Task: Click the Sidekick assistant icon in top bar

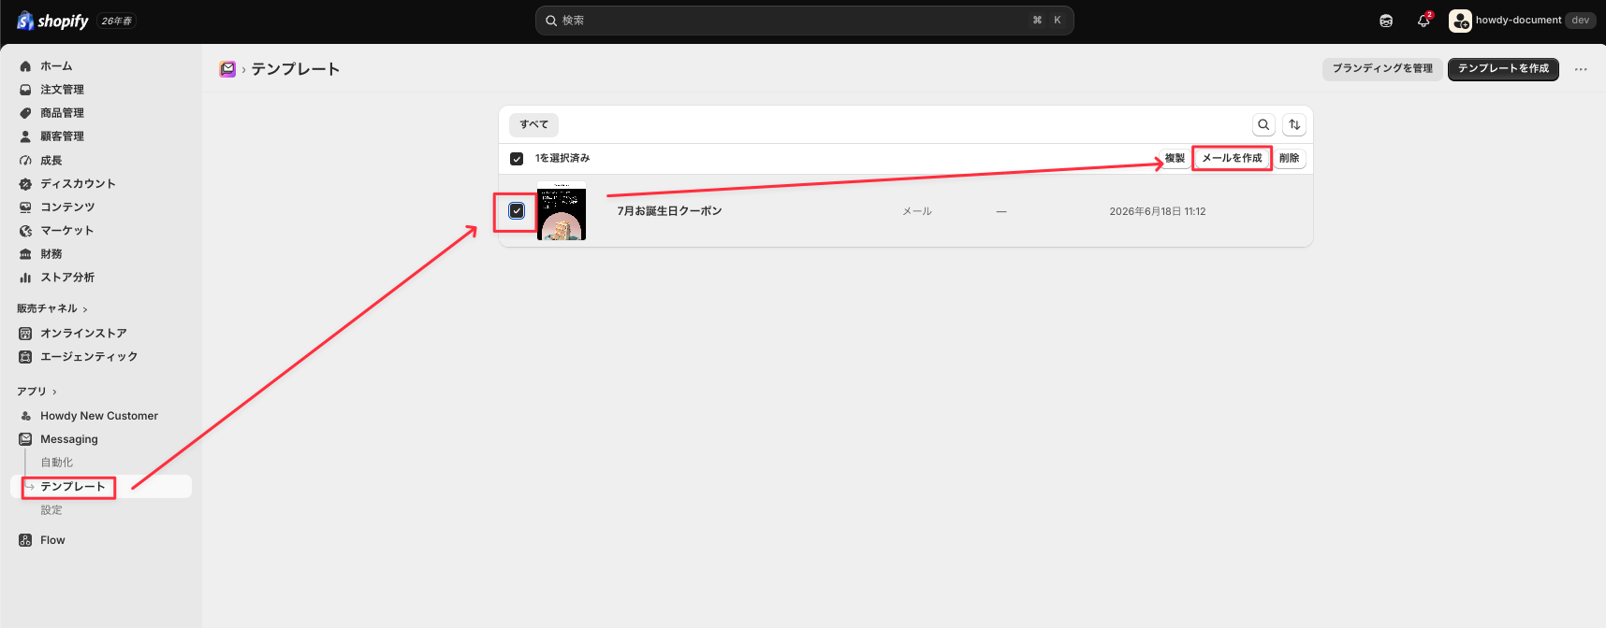Action: click(1386, 21)
